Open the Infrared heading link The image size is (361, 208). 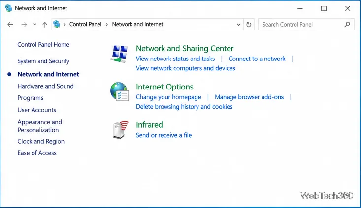(x=149, y=125)
